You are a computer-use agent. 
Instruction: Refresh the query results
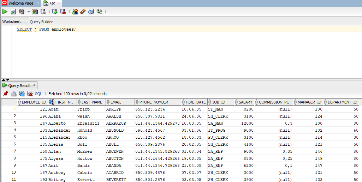coord(22,94)
